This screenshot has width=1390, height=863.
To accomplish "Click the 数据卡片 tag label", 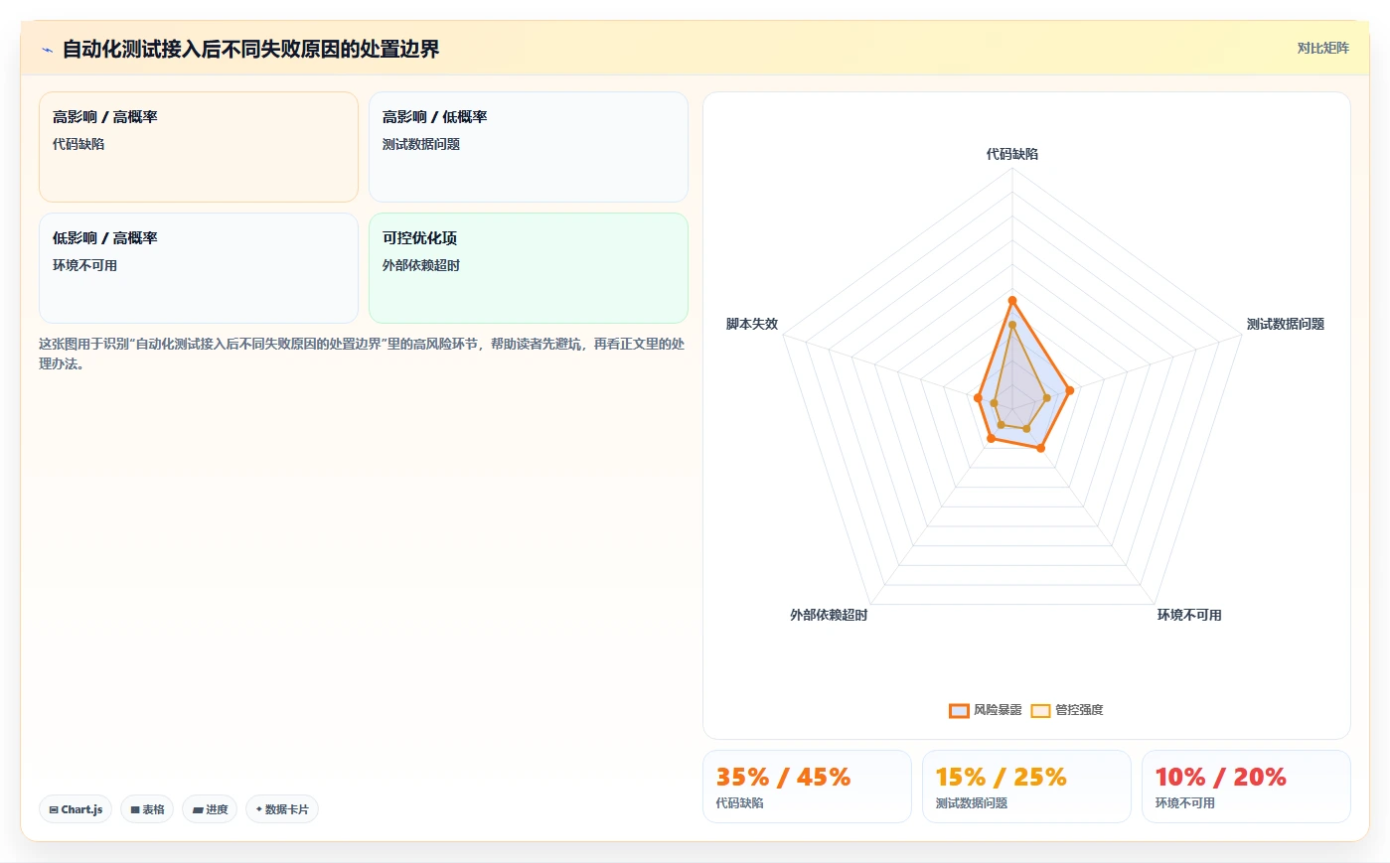I will tap(286, 809).
